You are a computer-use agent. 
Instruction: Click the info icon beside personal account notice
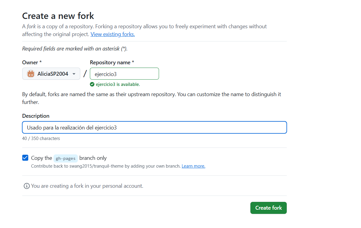(26, 186)
